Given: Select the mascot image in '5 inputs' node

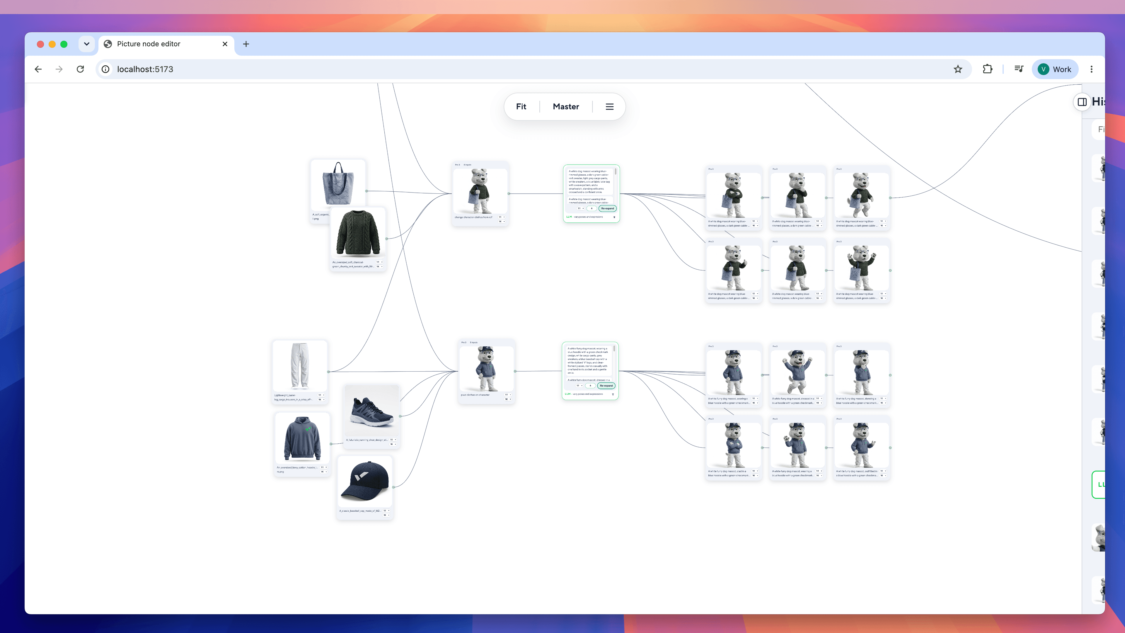Looking at the screenshot, I should [x=487, y=369].
